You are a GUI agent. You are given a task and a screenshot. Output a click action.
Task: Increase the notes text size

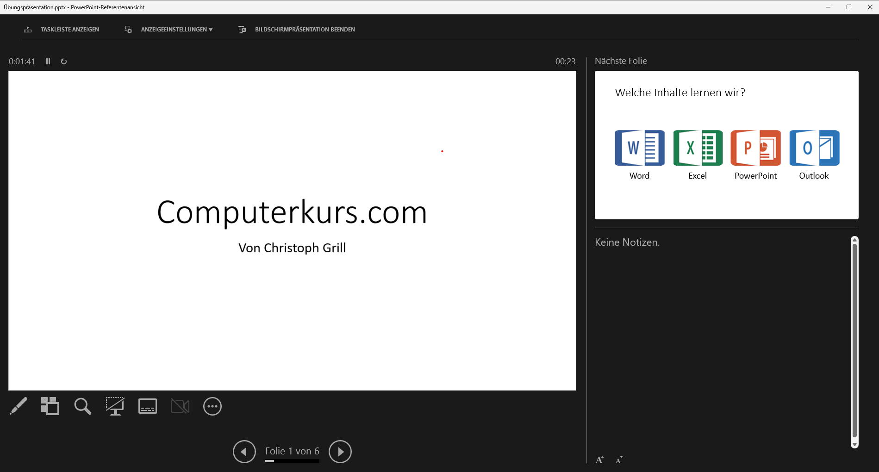pos(599,460)
